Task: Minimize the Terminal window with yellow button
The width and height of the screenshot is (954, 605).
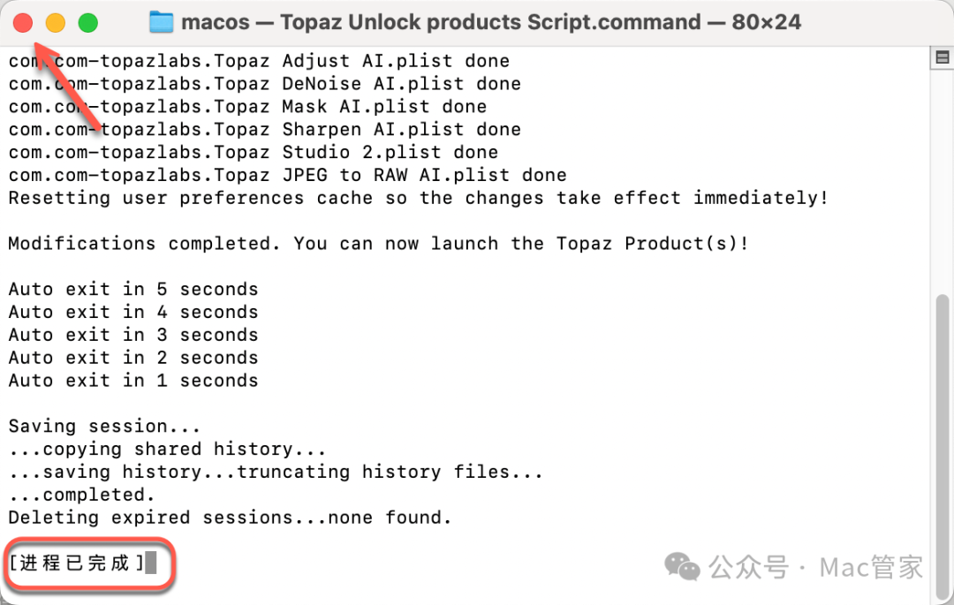Action: (x=56, y=23)
